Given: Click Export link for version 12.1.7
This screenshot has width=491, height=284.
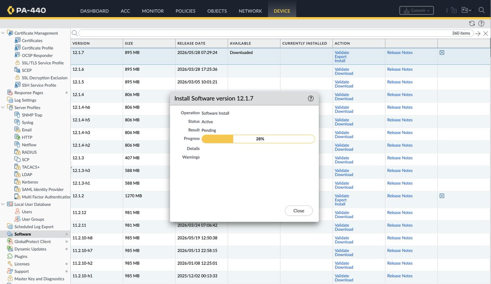Looking at the screenshot, I should click(x=340, y=56).
